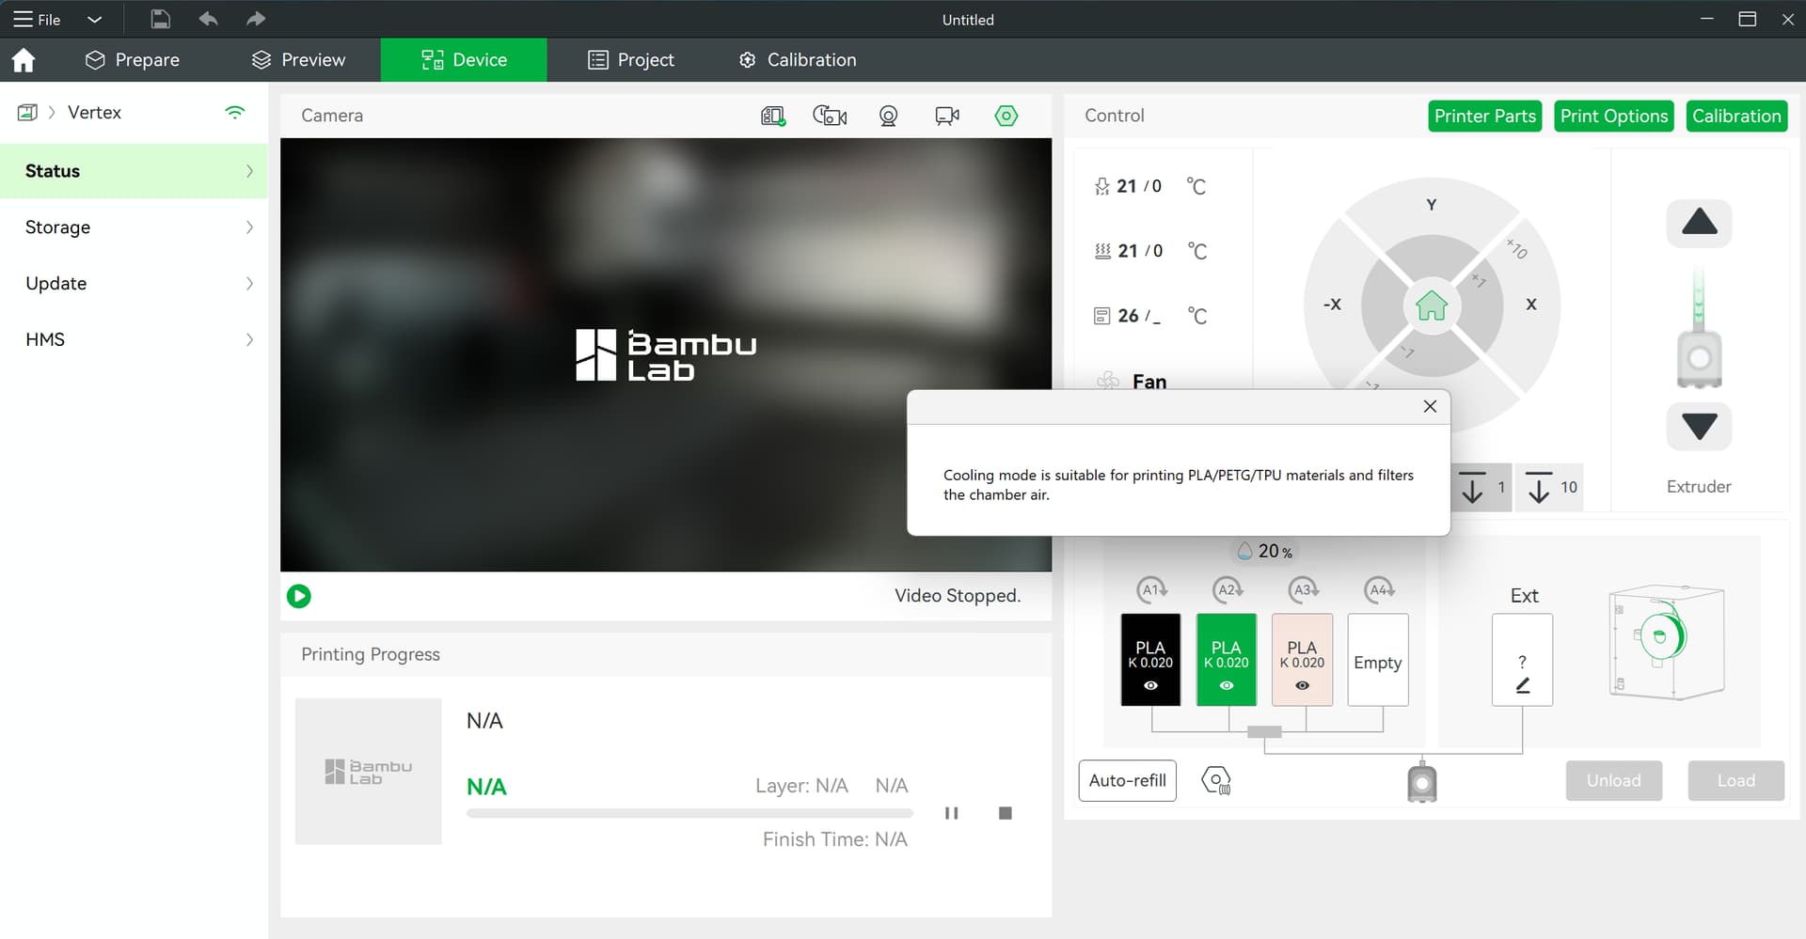Click the Print Options button

pos(1613,117)
